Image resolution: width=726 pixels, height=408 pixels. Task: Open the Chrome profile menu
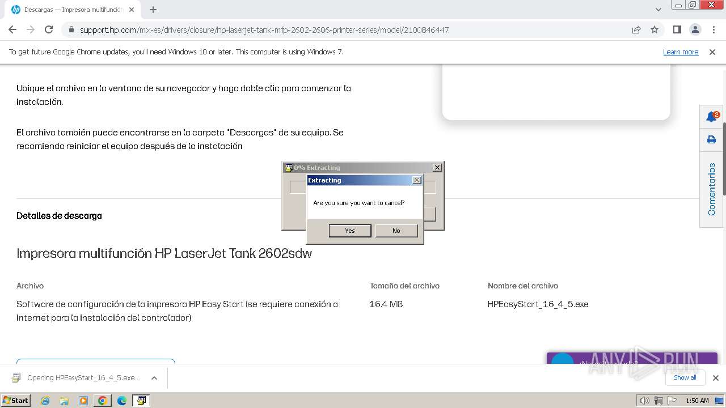point(695,29)
